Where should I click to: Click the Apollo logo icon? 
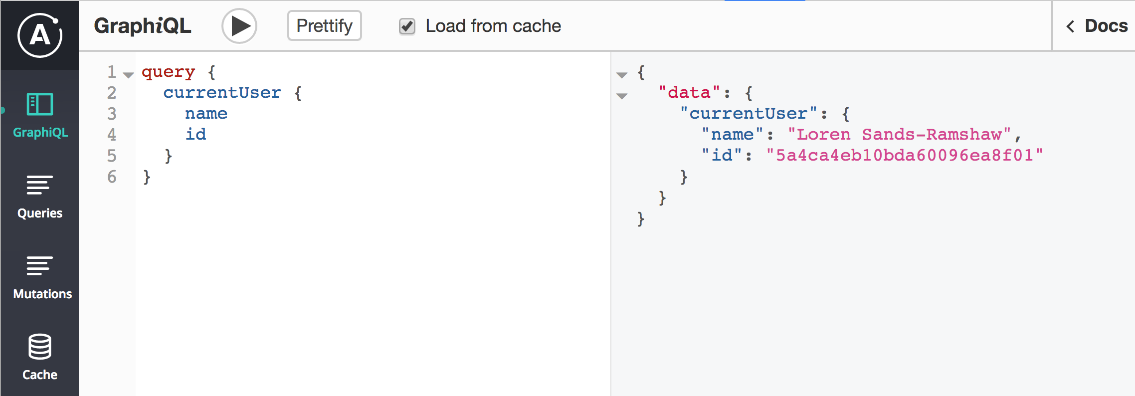[x=40, y=35]
